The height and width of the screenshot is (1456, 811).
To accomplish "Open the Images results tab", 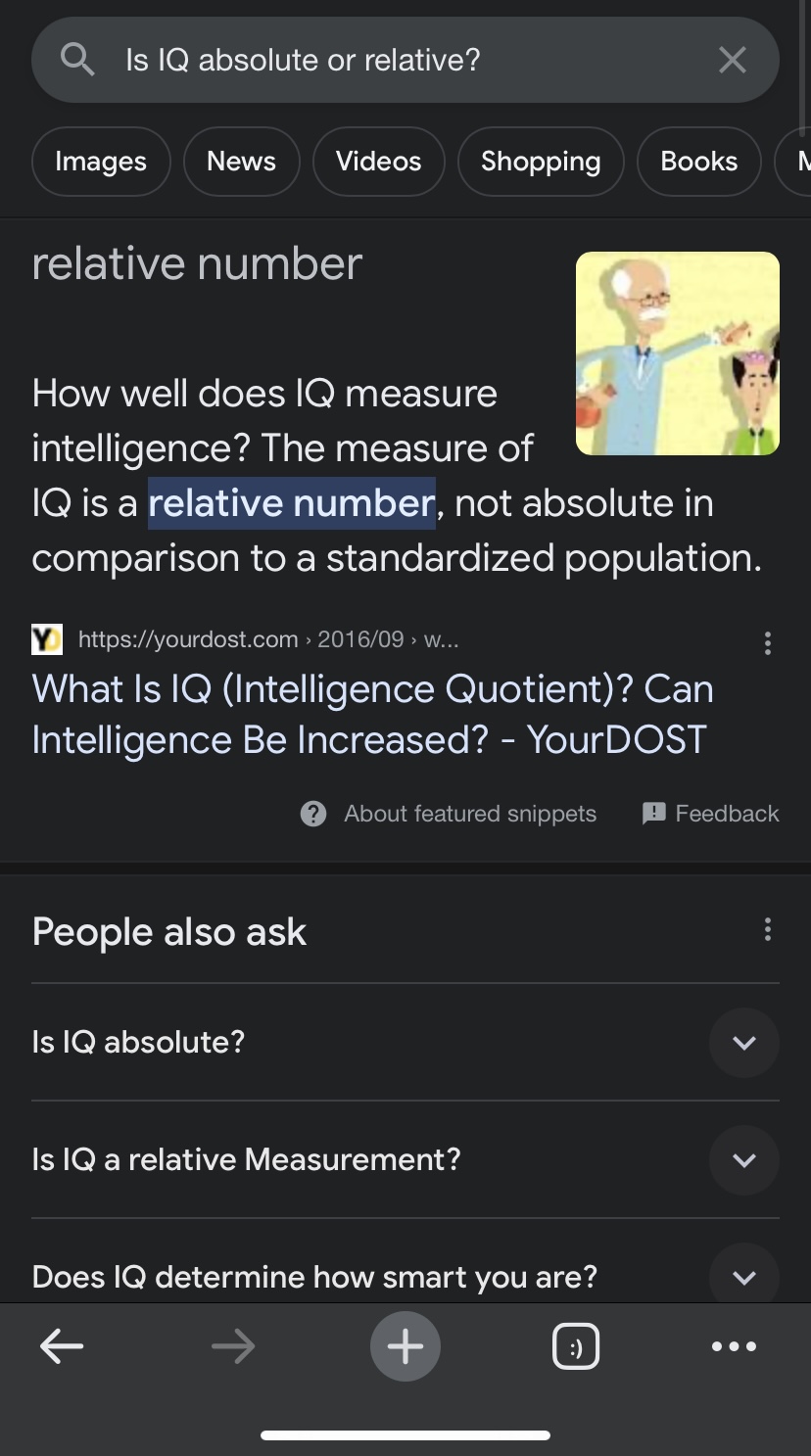I will pyautogui.click(x=101, y=162).
